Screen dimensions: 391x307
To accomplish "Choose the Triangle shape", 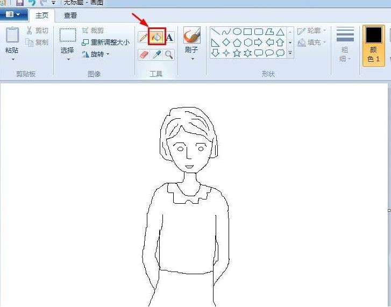I will [280, 32].
